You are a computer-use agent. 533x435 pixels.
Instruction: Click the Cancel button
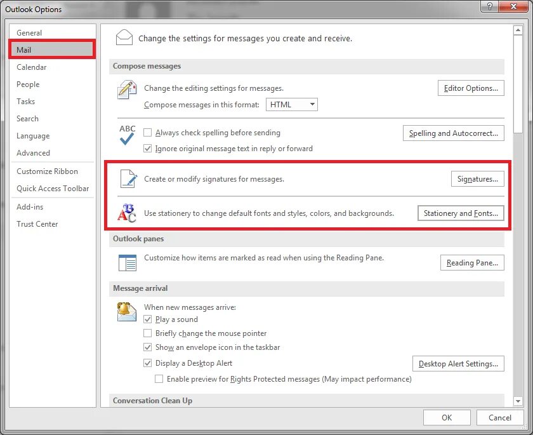tap(500, 417)
